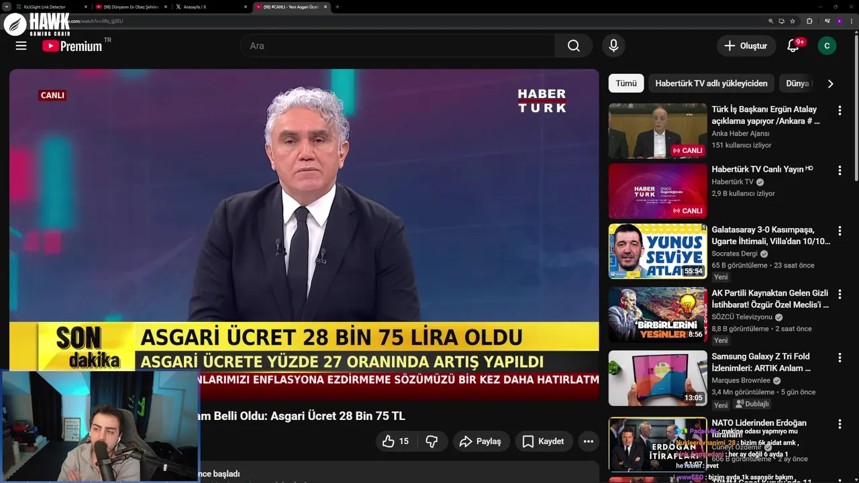Open the YouTube hamburger guide menu

(21, 46)
